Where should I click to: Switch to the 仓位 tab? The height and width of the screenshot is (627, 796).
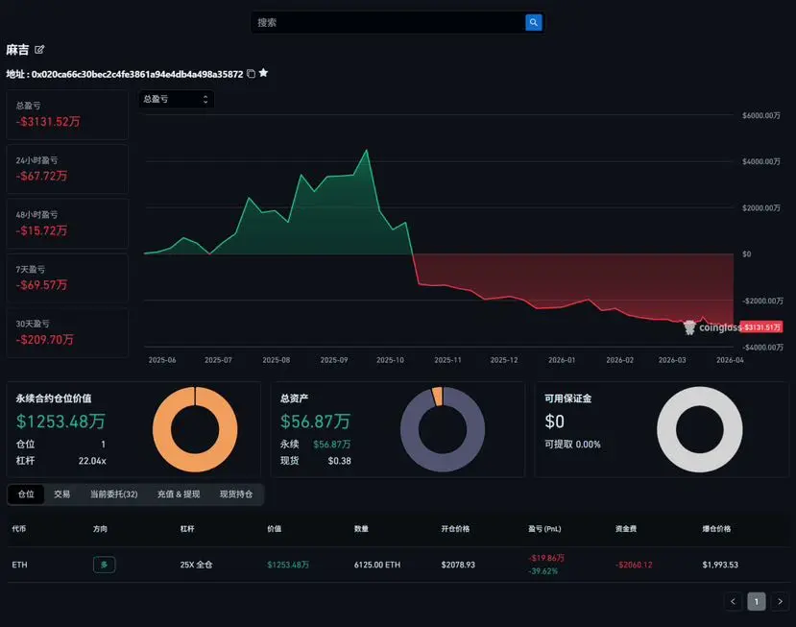[26, 494]
